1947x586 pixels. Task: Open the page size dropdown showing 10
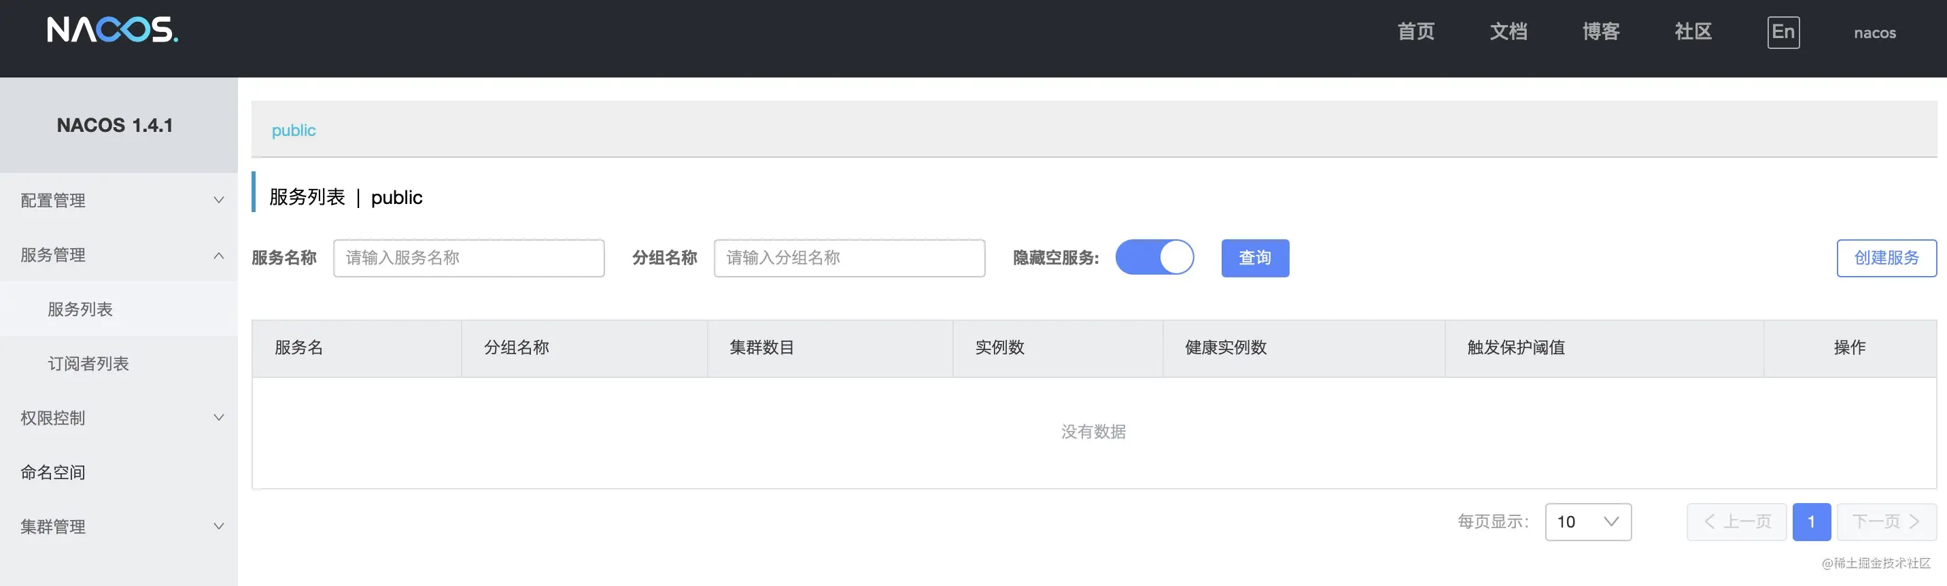(x=1588, y=521)
